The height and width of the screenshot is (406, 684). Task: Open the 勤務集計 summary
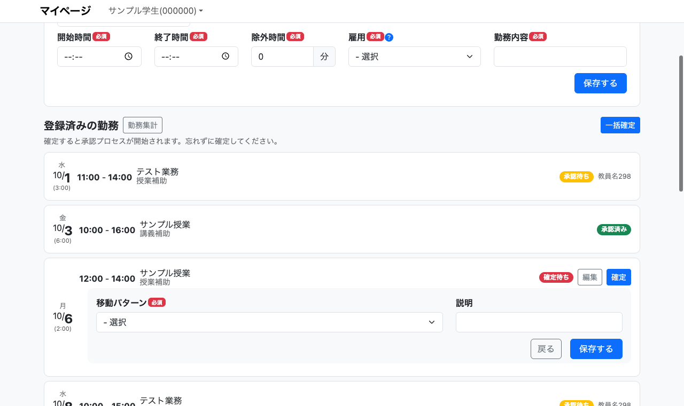pos(143,125)
